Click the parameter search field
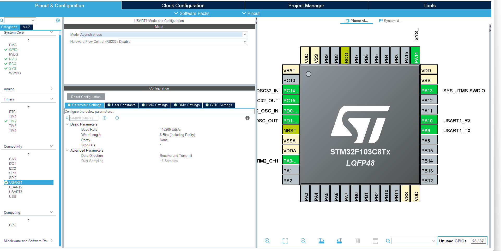The image size is (501, 251). (x=83, y=118)
